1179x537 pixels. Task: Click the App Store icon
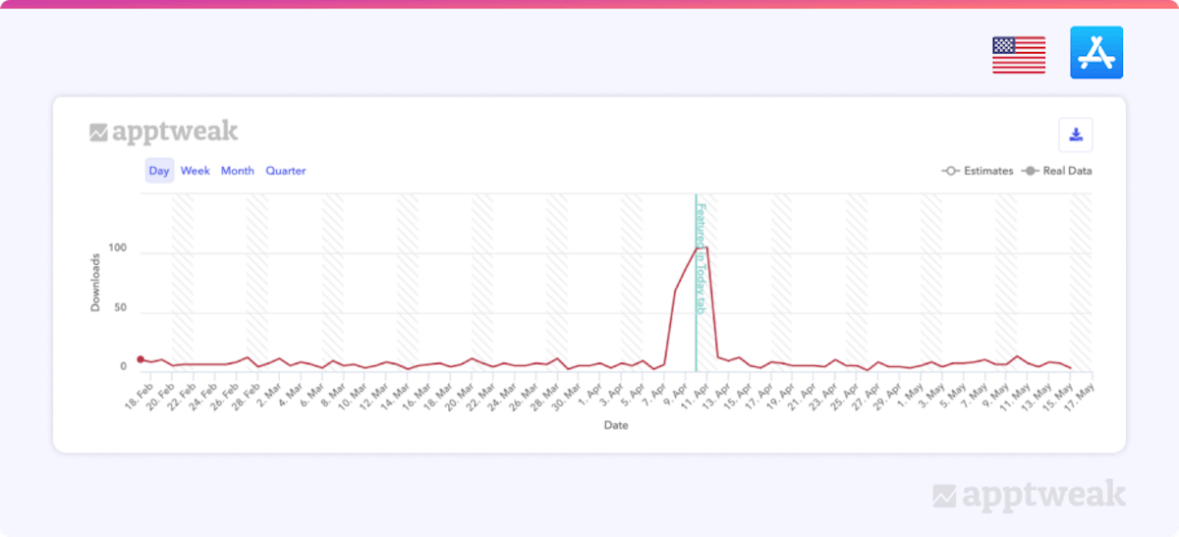1095,53
